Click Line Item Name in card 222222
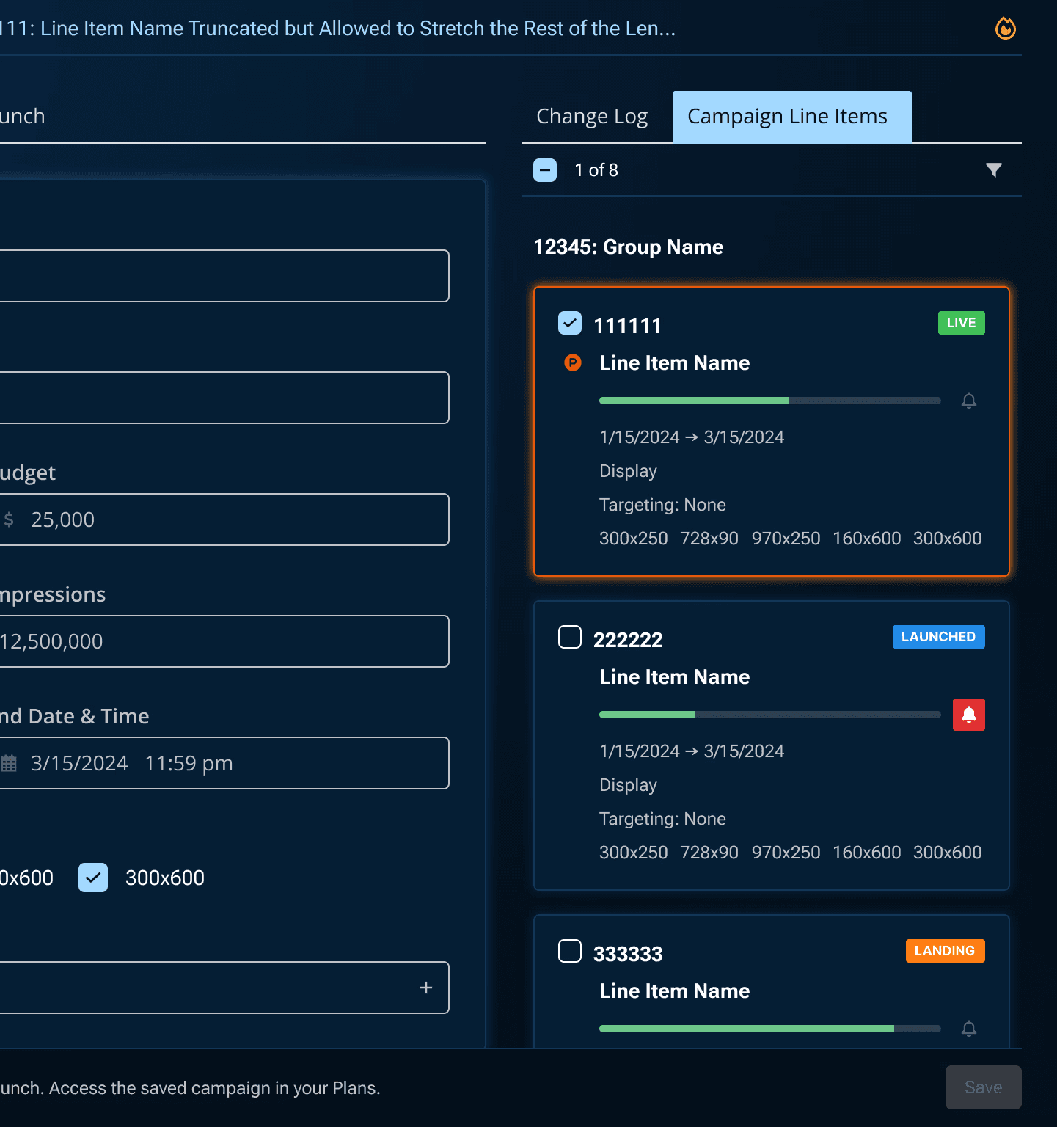Image resolution: width=1057 pixels, height=1127 pixels. [675, 677]
